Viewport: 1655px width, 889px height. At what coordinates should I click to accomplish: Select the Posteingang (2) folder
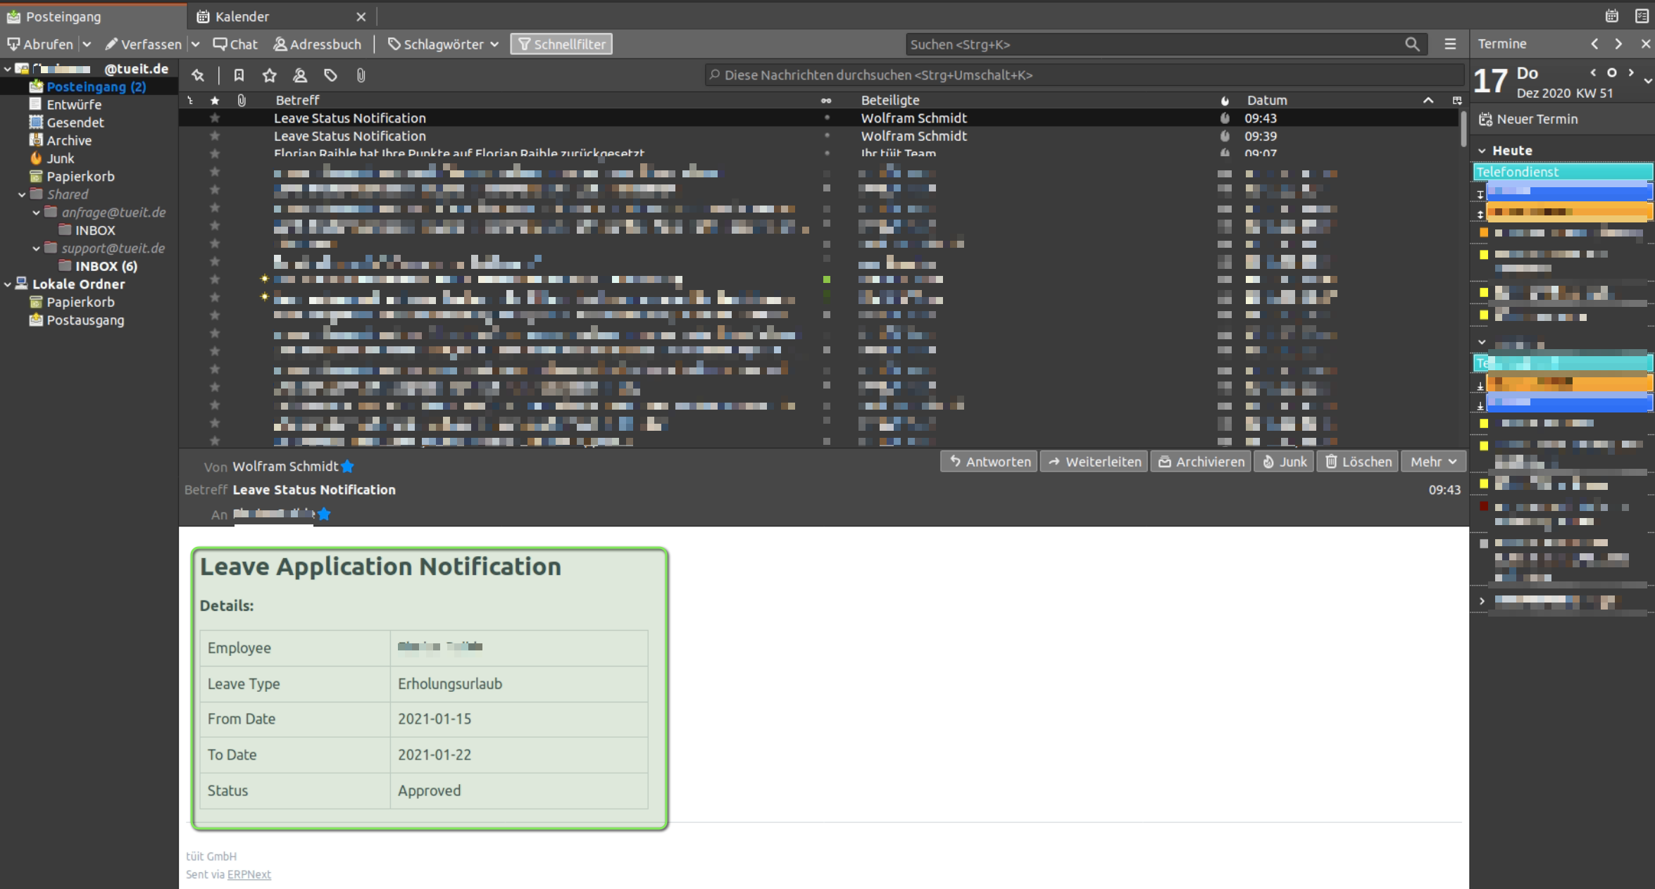(x=89, y=87)
